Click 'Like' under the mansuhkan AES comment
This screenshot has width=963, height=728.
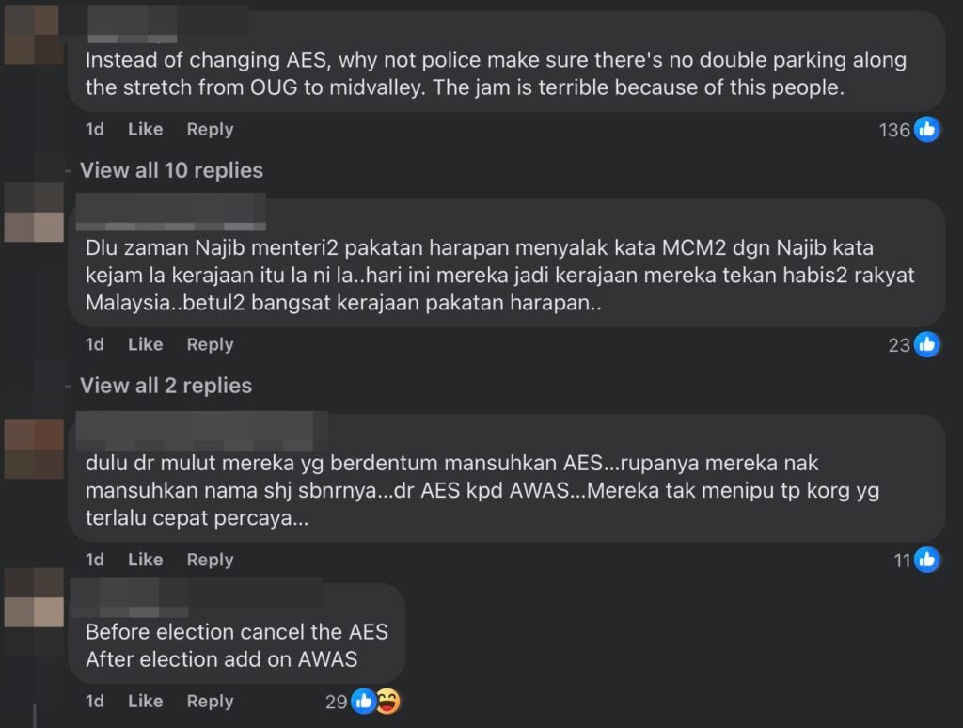pos(145,560)
